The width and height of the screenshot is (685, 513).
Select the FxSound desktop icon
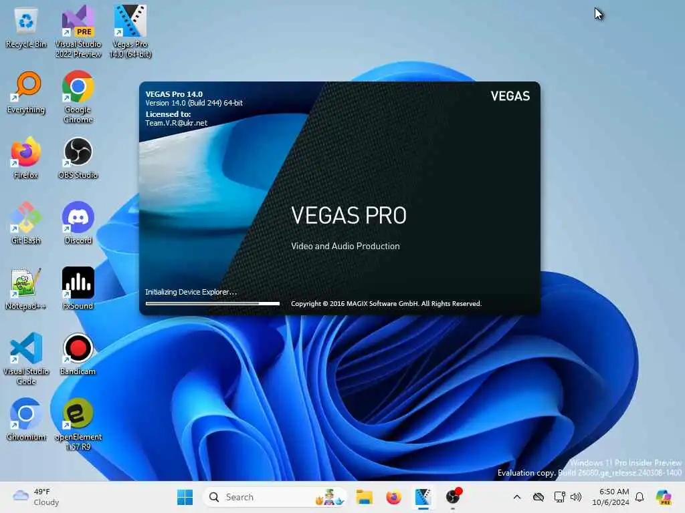(x=78, y=289)
